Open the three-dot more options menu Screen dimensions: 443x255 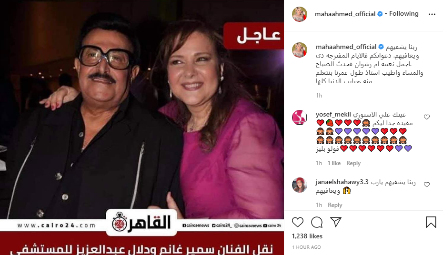click(432, 14)
